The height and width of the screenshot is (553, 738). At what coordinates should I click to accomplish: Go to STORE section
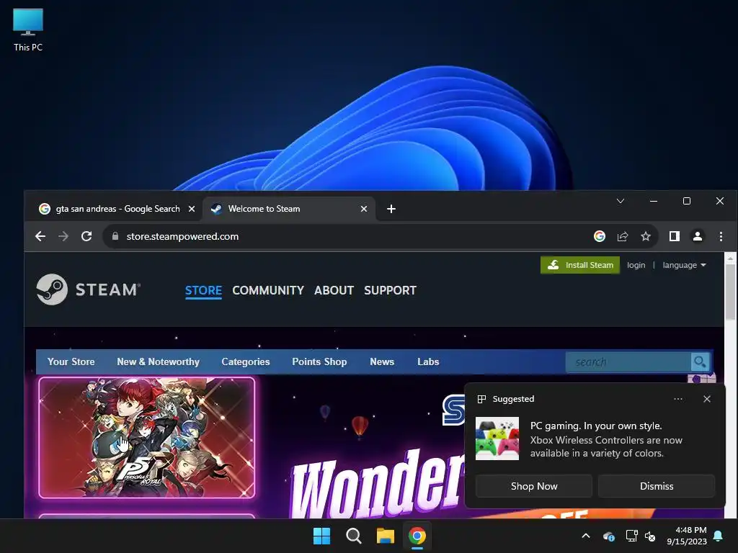point(203,290)
